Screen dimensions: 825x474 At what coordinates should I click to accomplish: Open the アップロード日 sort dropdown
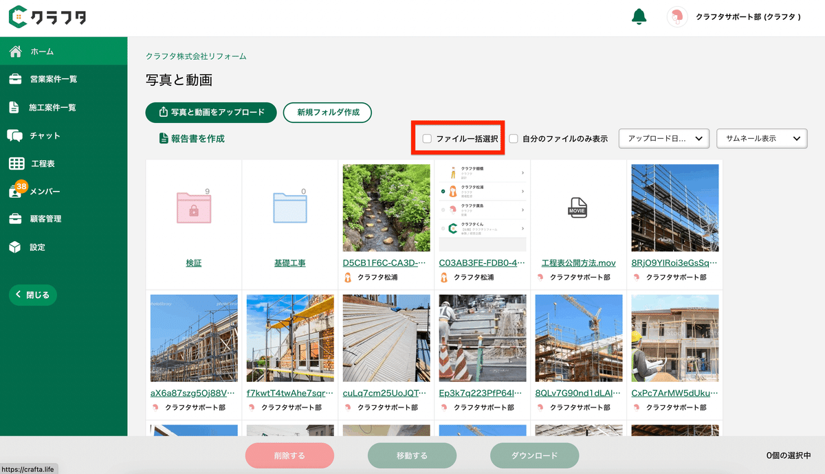[x=664, y=139]
